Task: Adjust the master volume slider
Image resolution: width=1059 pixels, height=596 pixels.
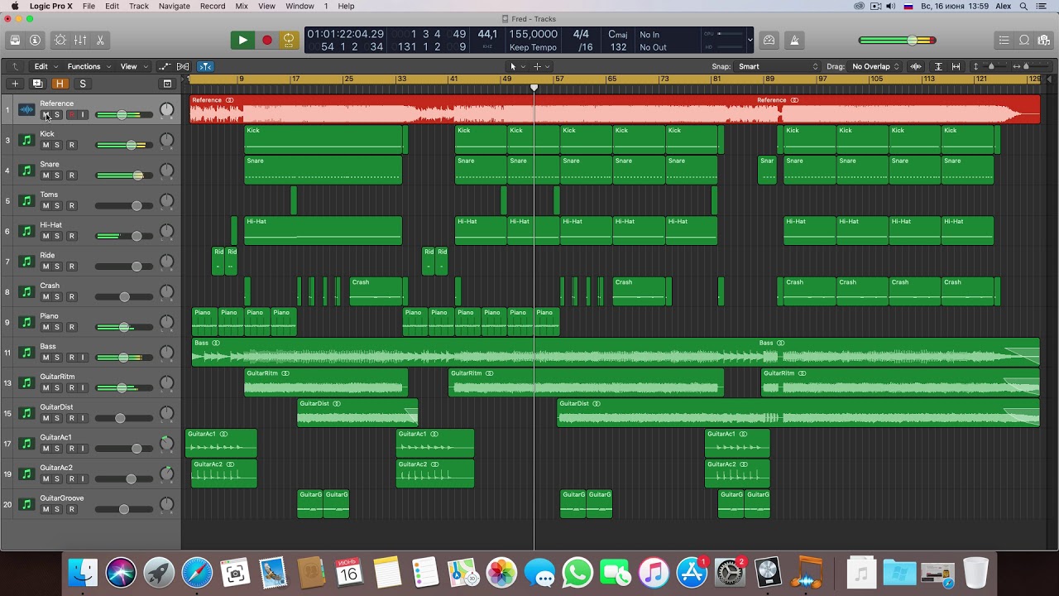Action: (x=898, y=40)
